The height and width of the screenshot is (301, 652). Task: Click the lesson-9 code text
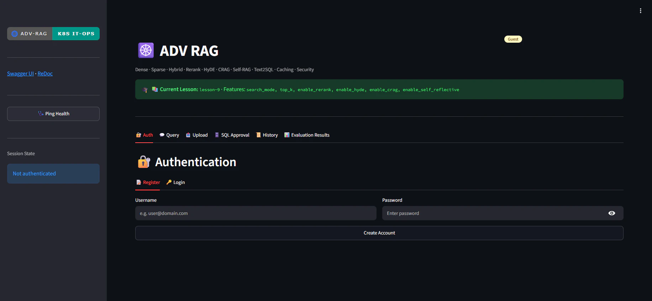pos(210,90)
